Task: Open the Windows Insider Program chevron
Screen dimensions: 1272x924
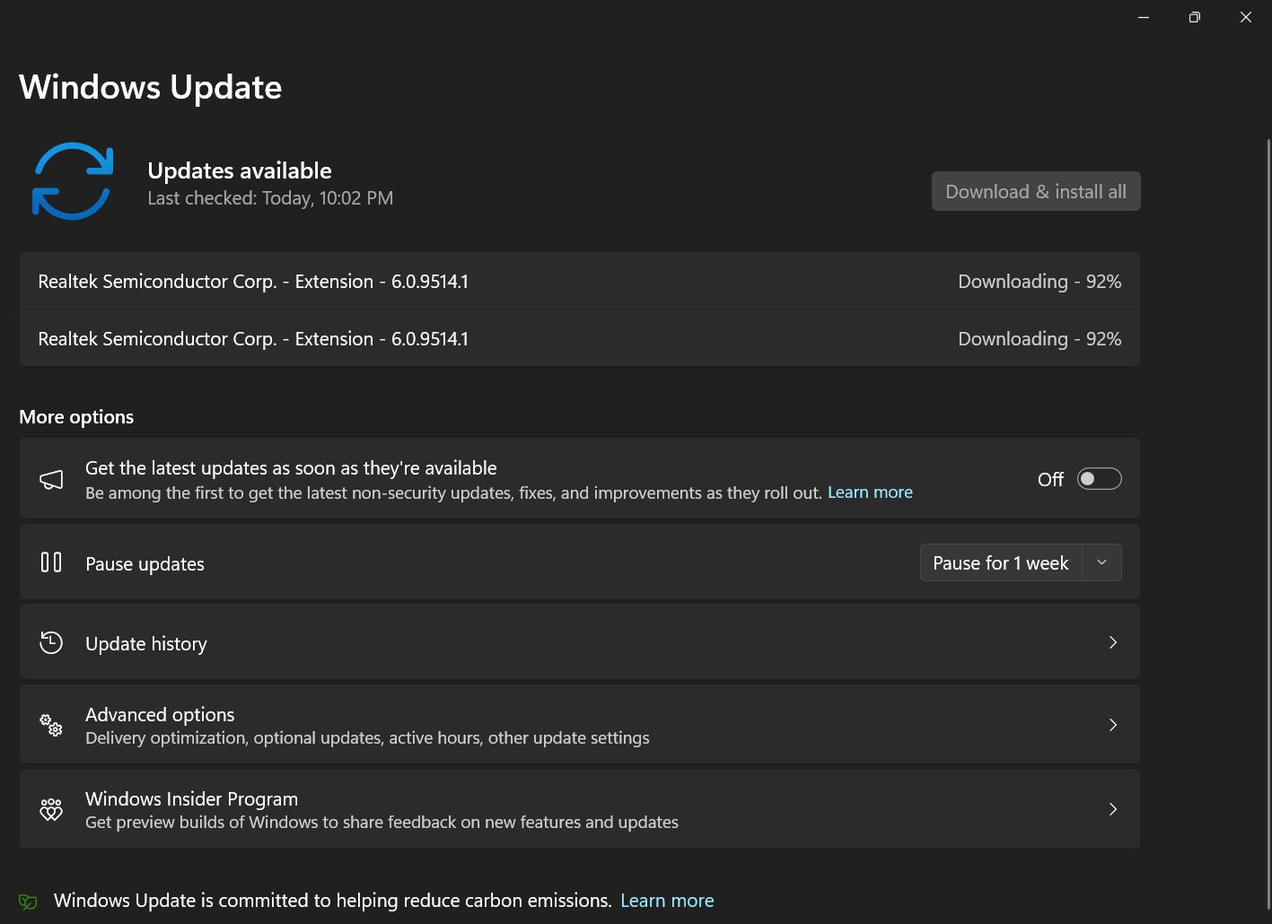Action: coord(1112,809)
